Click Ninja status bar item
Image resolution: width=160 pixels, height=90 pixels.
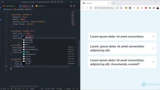59,89
